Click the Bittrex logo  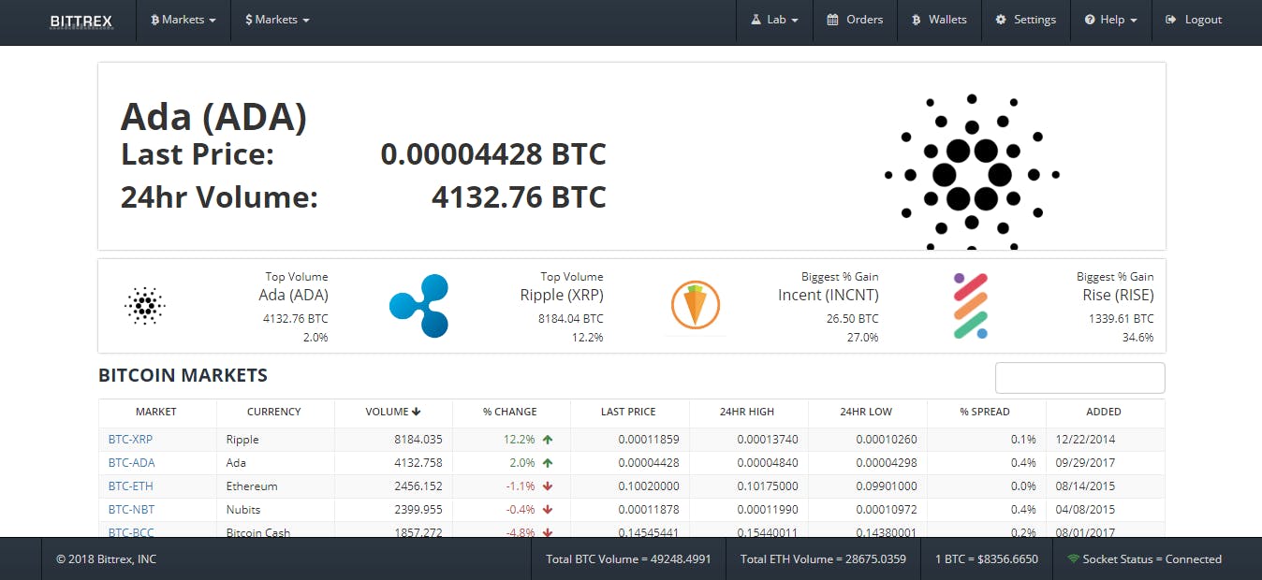(x=81, y=20)
